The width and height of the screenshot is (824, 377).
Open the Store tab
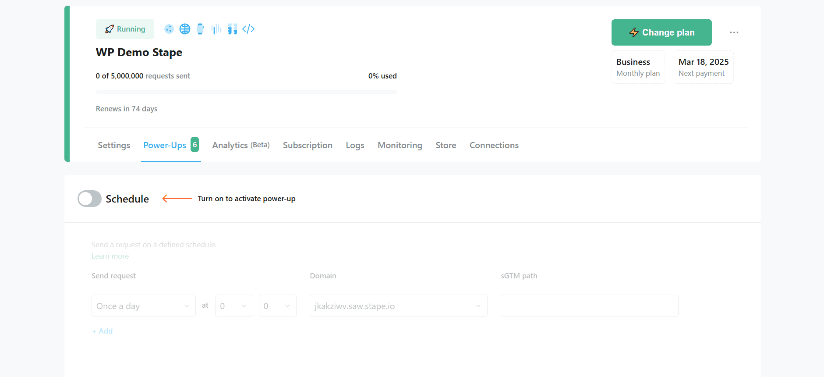(x=446, y=145)
